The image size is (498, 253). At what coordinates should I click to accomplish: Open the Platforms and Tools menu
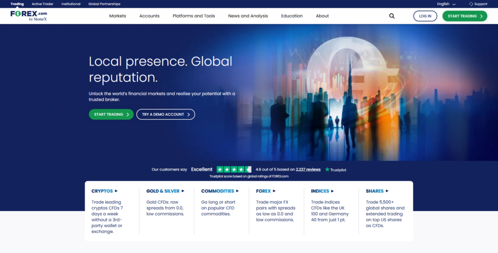tap(194, 16)
